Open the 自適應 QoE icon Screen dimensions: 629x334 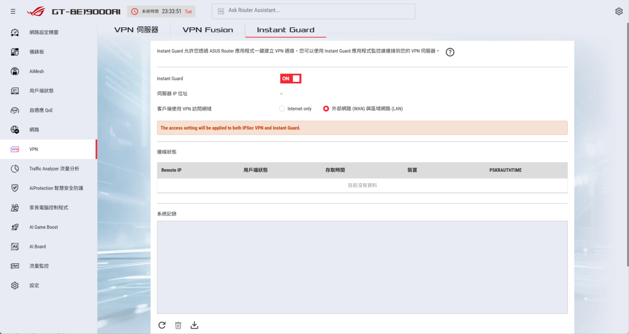click(15, 110)
